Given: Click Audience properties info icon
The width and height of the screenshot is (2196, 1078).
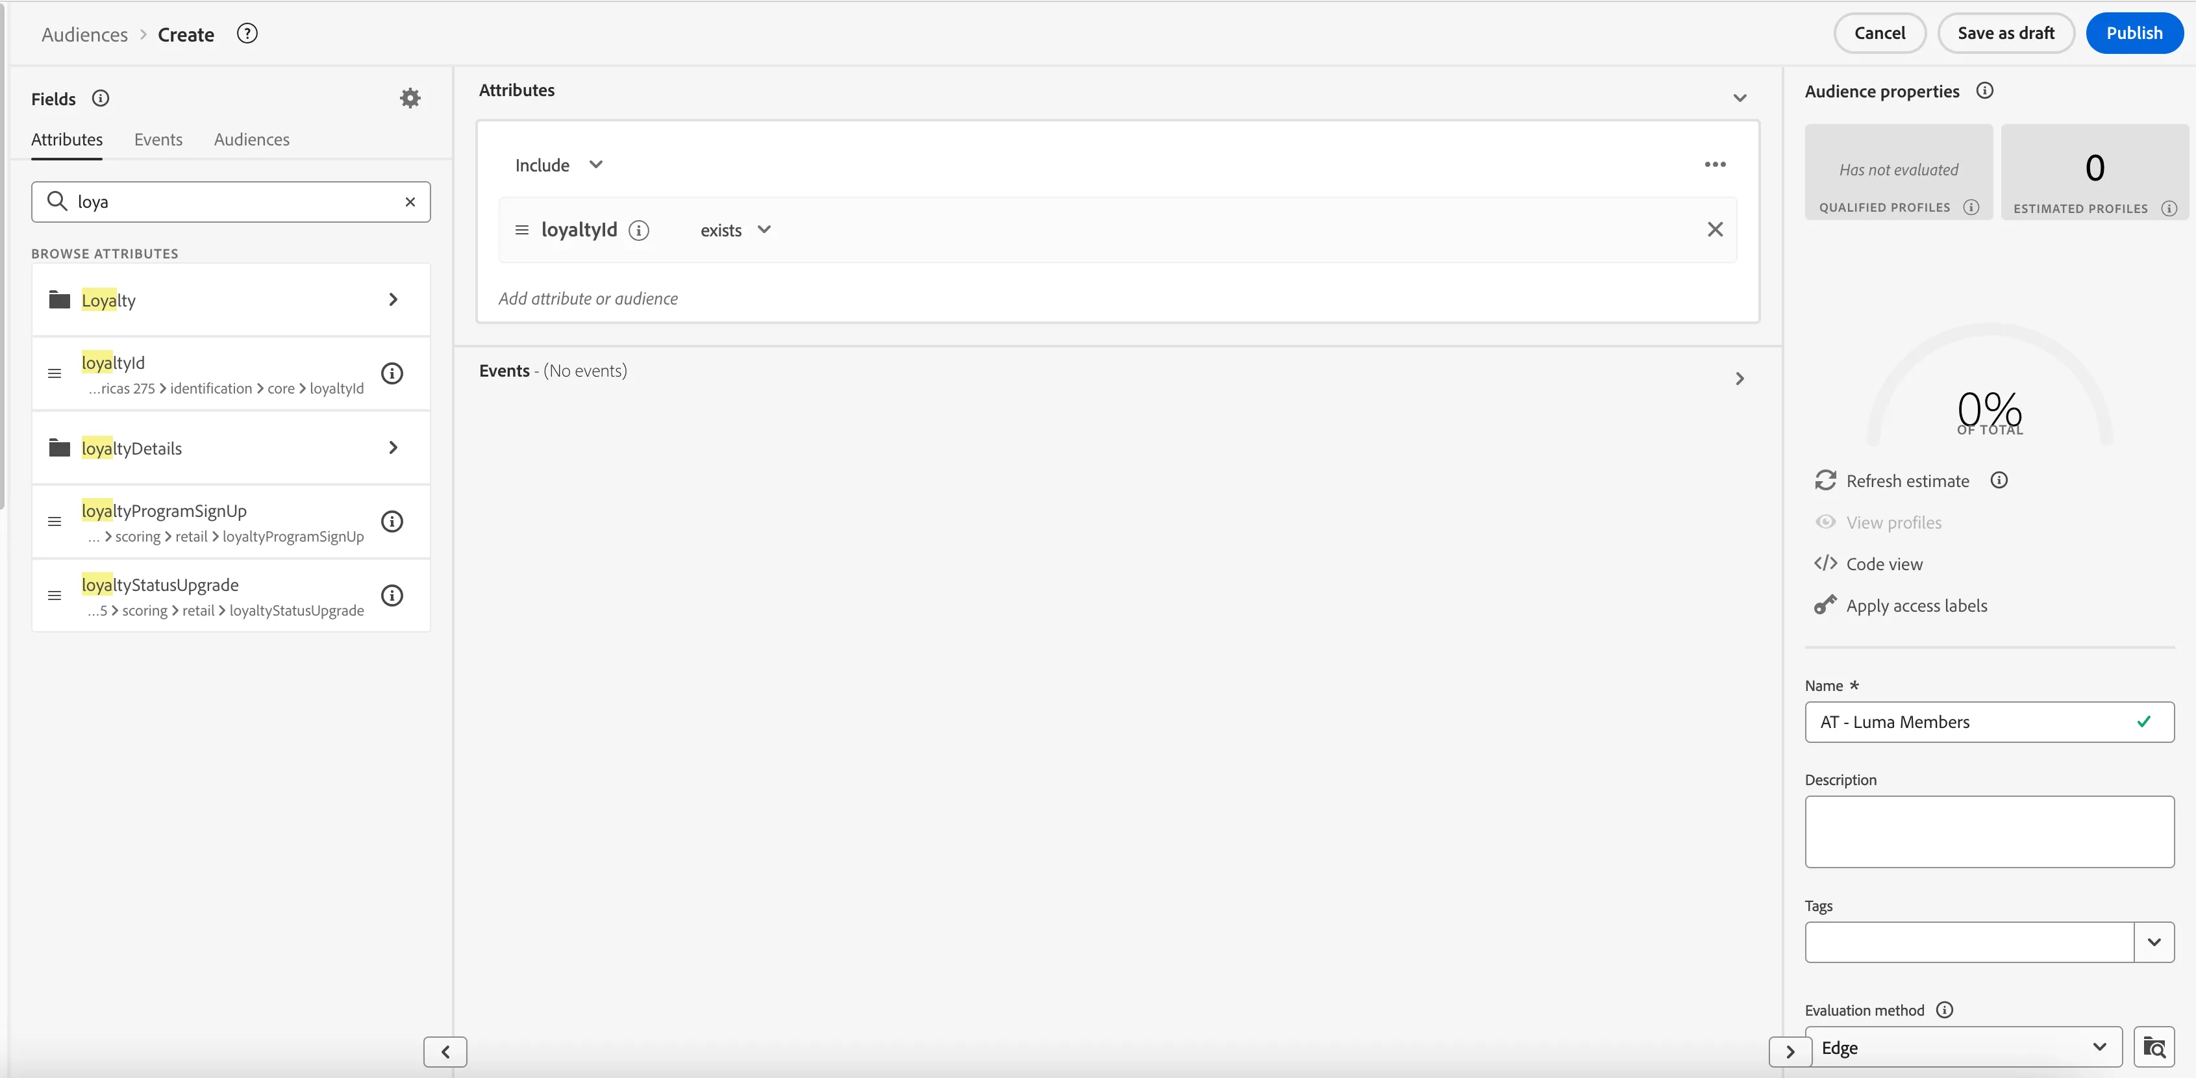Looking at the screenshot, I should tap(1984, 90).
